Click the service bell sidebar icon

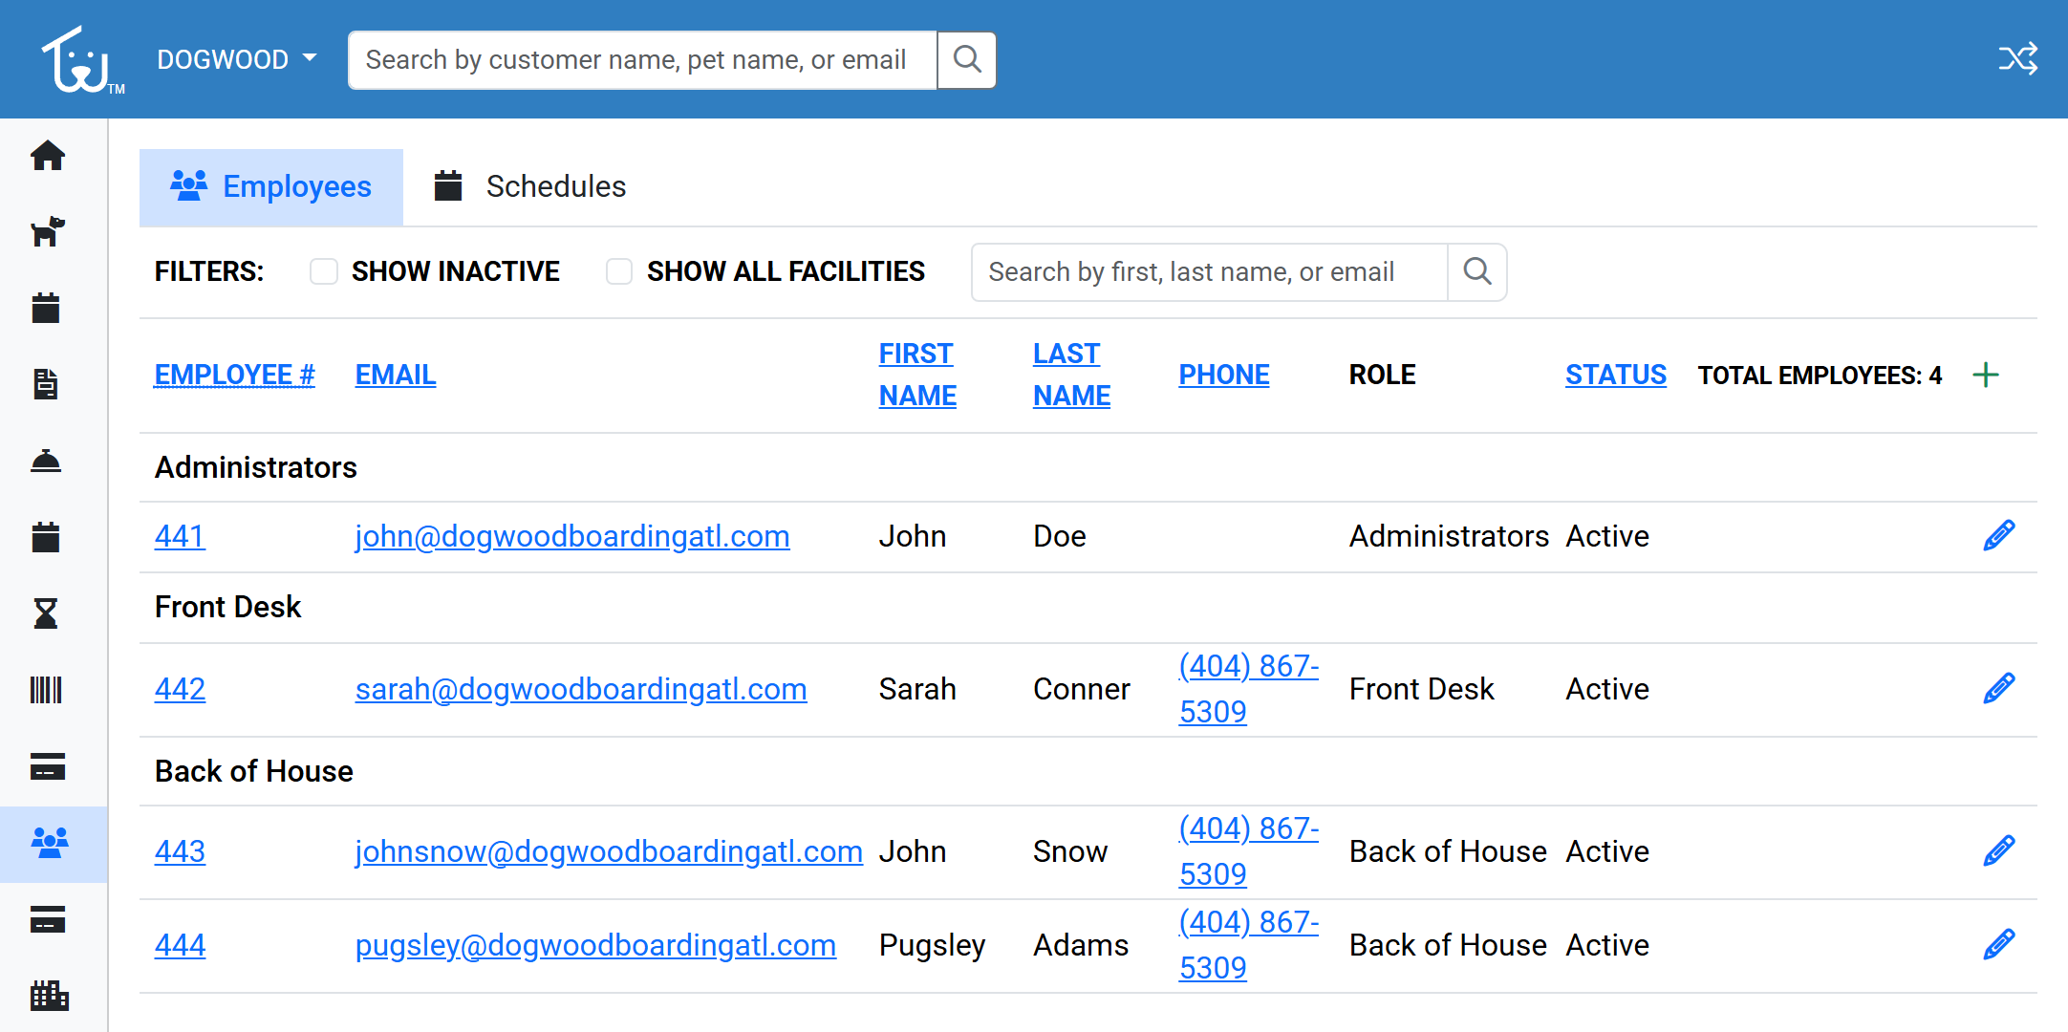point(46,462)
